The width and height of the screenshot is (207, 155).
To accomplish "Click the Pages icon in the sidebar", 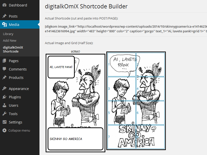I will pos(4,61).
